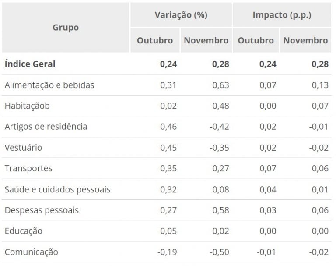Select the Comunicação row label
Viewport: 336px width, 266px height.
tap(31, 252)
